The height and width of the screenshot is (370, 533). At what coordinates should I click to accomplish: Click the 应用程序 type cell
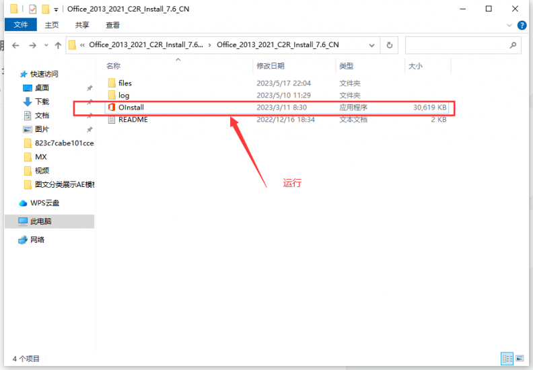pyautogui.click(x=353, y=108)
